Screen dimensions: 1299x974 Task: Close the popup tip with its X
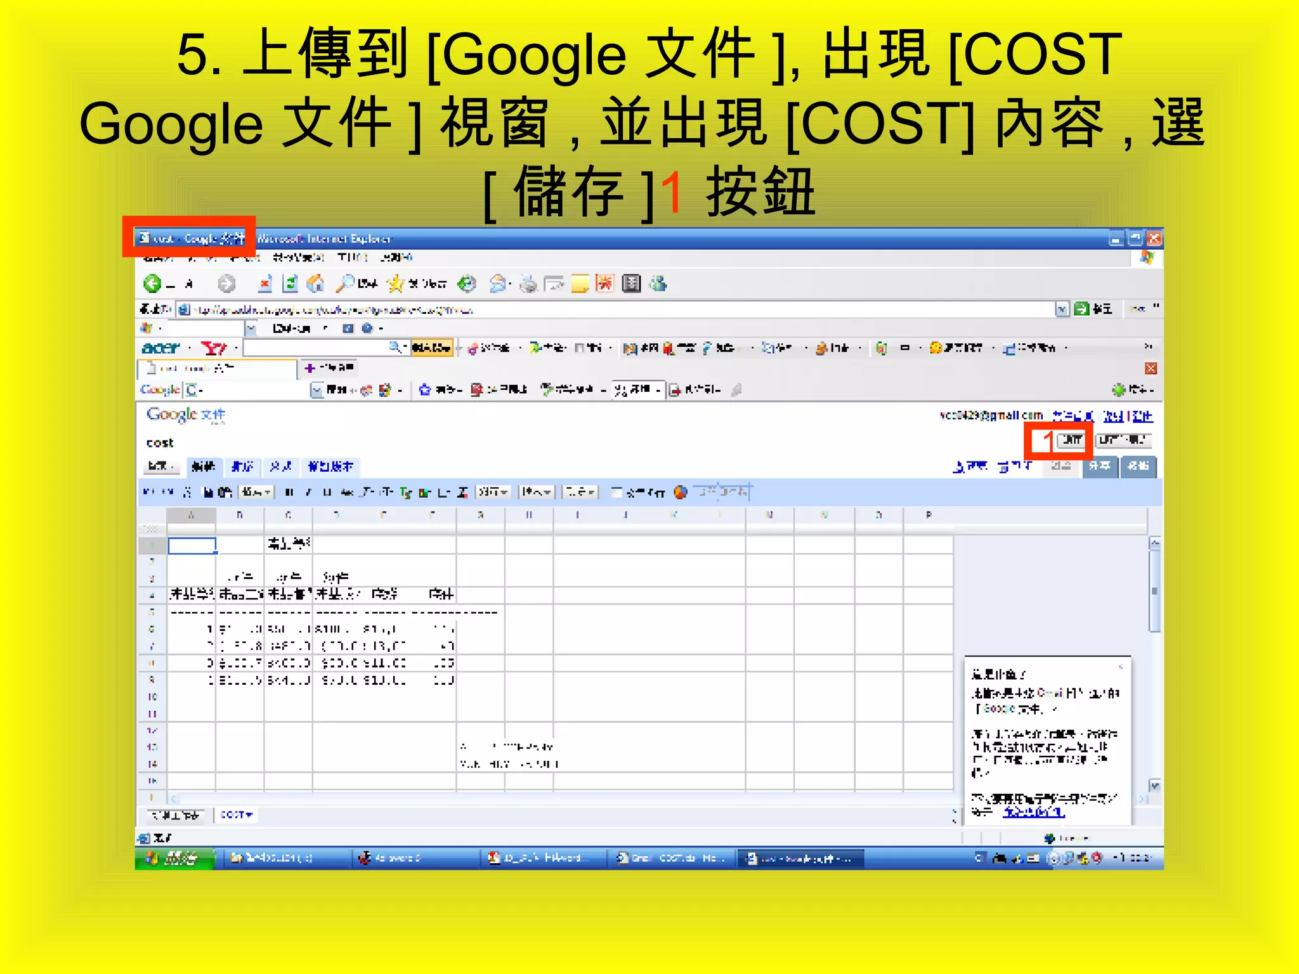tap(1121, 666)
